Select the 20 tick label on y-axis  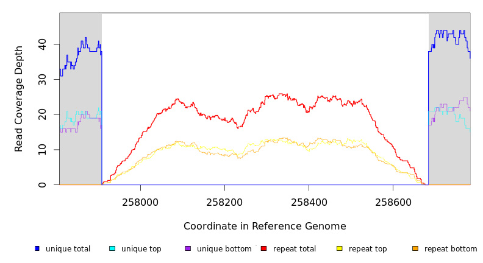(x=42, y=114)
